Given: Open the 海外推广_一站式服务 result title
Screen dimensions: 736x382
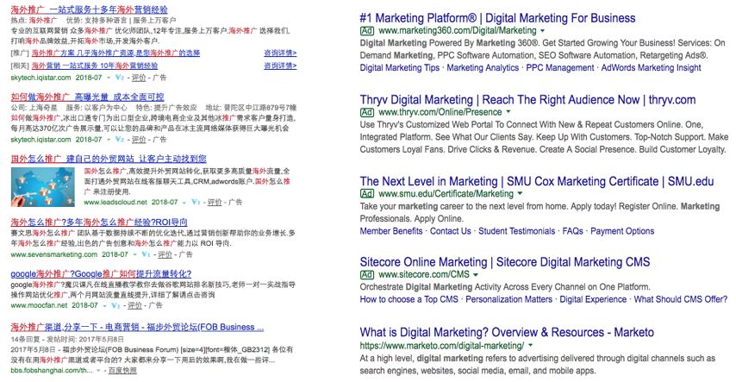Looking at the screenshot, I should pos(89,9).
